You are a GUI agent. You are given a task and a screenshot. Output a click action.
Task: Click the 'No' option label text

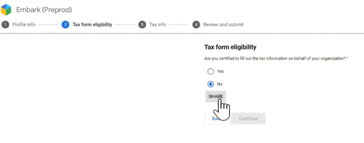pyautogui.click(x=220, y=84)
